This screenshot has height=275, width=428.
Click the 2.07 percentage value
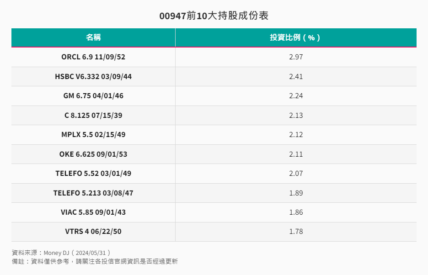point(296,174)
